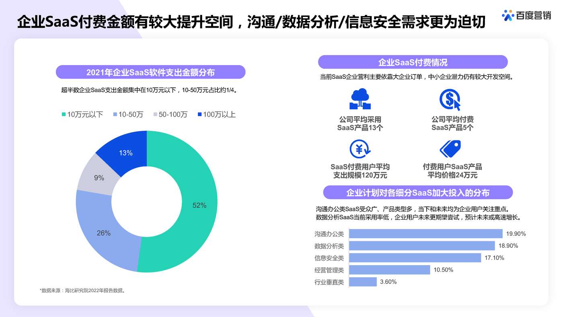Click the 10.50% value label
The image size is (563, 317).
[444, 270]
